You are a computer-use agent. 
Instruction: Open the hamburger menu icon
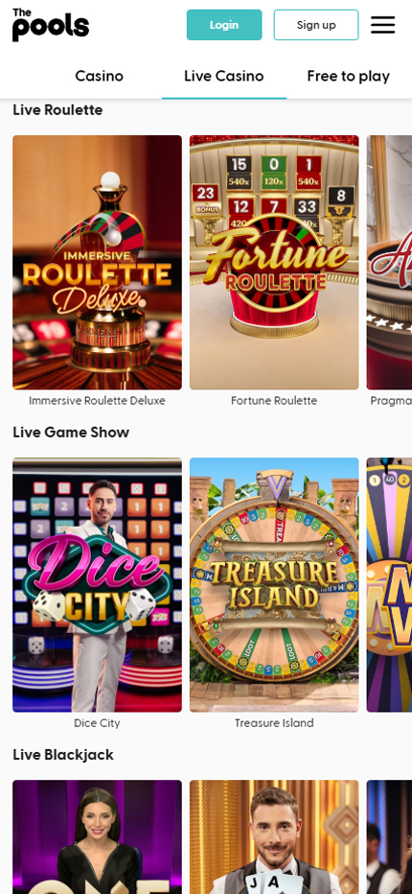383,25
